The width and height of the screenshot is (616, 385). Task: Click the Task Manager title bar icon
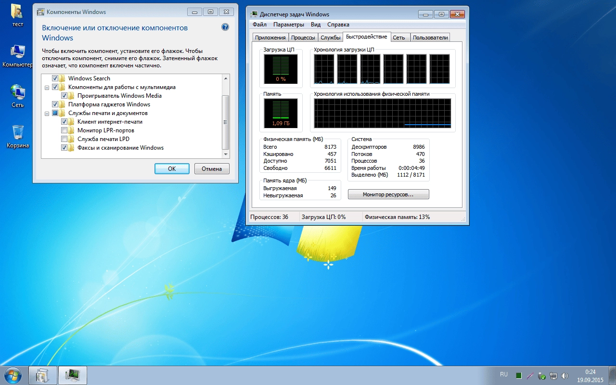254,14
